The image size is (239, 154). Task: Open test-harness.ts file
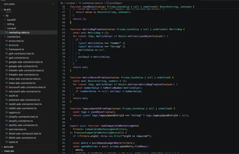point(18,129)
